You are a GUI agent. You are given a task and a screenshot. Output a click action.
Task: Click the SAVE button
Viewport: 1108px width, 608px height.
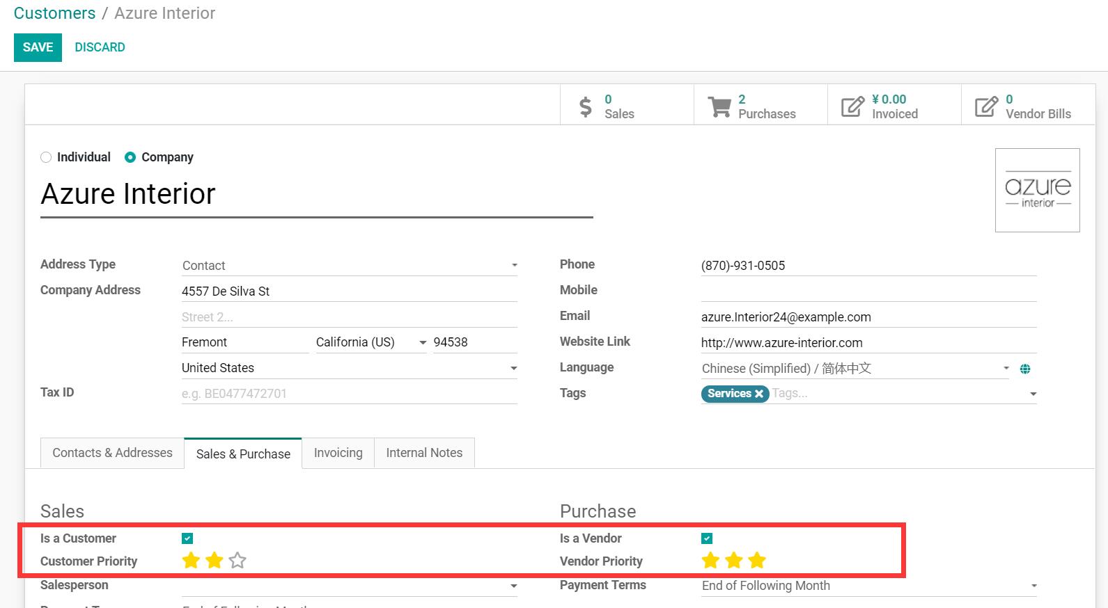[x=38, y=47]
